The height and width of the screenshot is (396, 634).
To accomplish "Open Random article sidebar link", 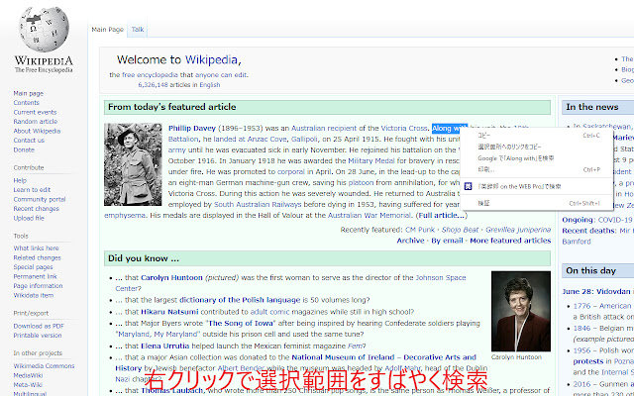I will pyautogui.click(x=35, y=121).
